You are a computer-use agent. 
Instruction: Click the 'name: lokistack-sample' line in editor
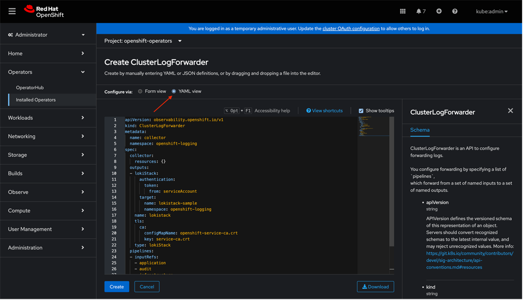[x=171, y=203]
